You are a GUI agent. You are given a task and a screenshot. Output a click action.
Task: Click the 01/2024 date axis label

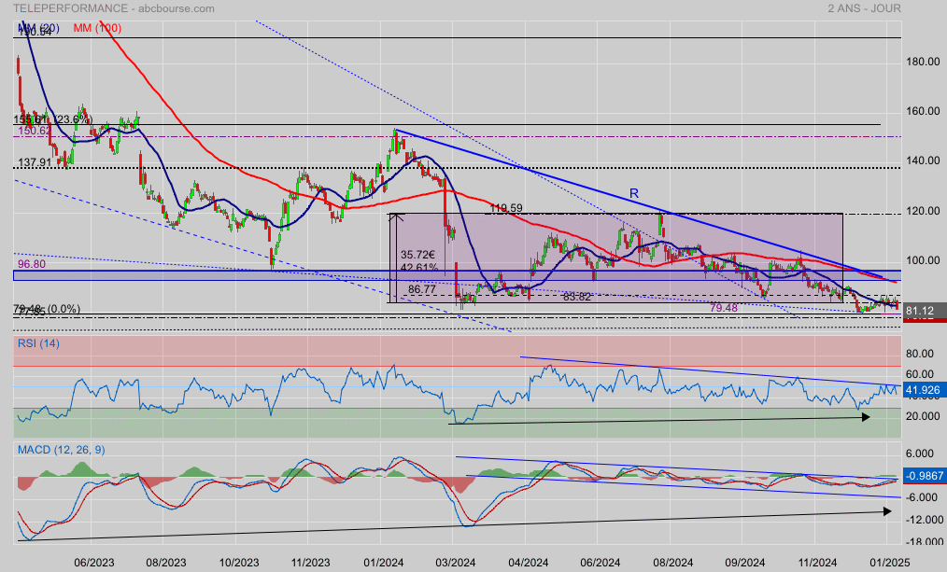[x=384, y=563]
